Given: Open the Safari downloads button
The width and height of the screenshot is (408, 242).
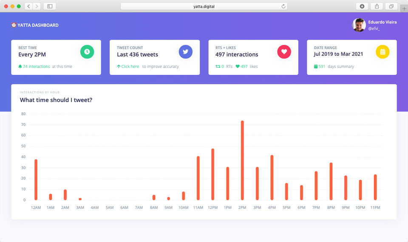Looking at the screenshot, I should click(362, 6).
